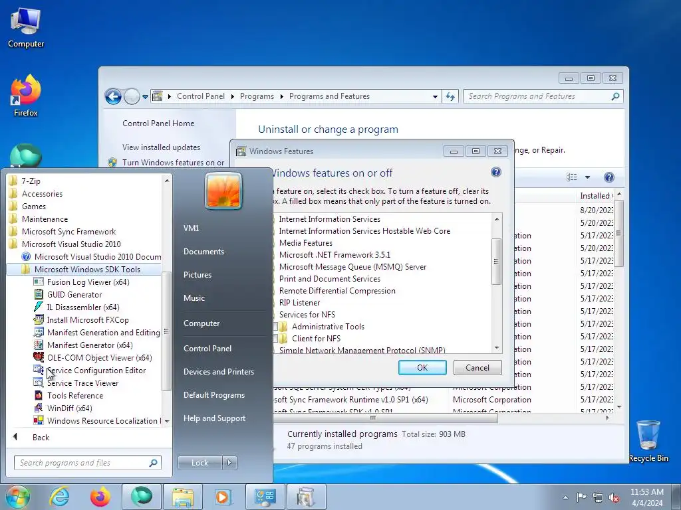Open Devices and Printers
Image resolution: width=681 pixels, height=510 pixels.
coord(218,372)
